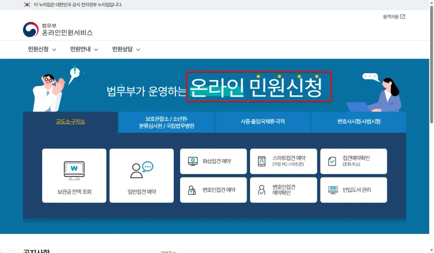Click the 온라인민원서비스 site title

67,33
